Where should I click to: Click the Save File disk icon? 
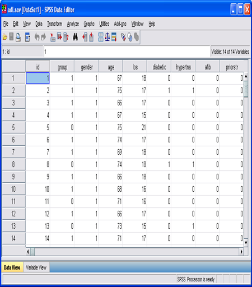(11, 37)
